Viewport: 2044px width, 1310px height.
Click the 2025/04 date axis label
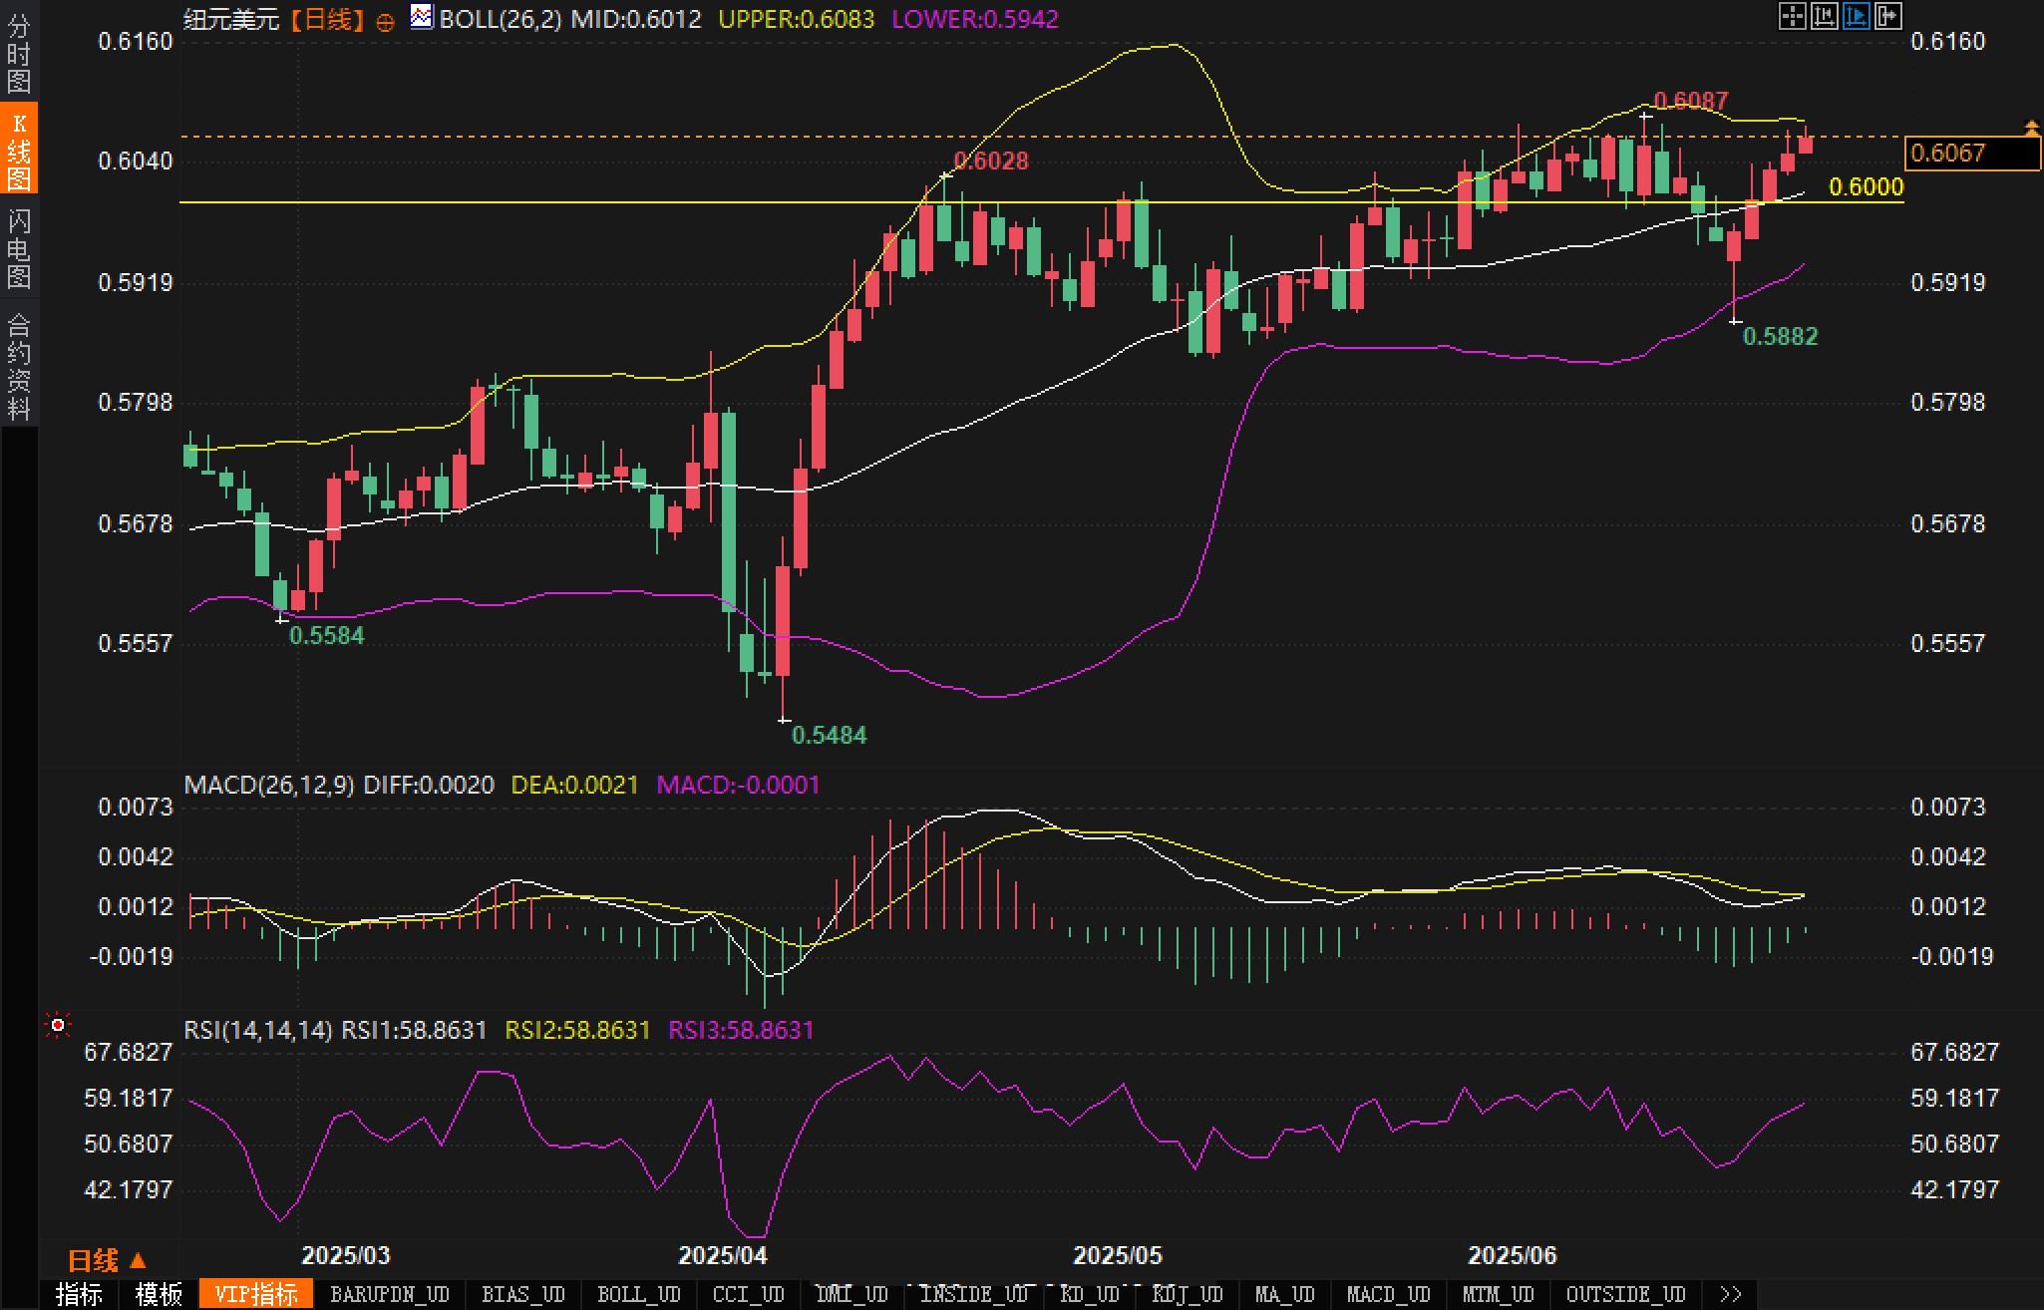click(723, 1255)
